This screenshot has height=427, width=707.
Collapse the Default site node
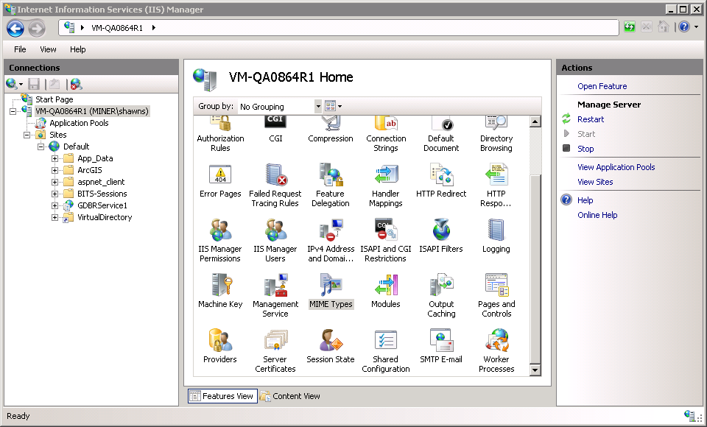[42, 147]
